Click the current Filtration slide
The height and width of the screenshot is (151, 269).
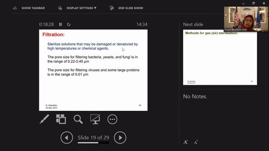click(93, 70)
